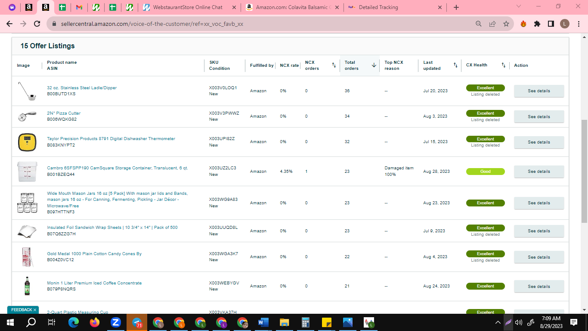Viewport: 588px width, 331px height.
Task: Show hidden system tray icons
Action: pyautogui.click(x=498, y=322)
